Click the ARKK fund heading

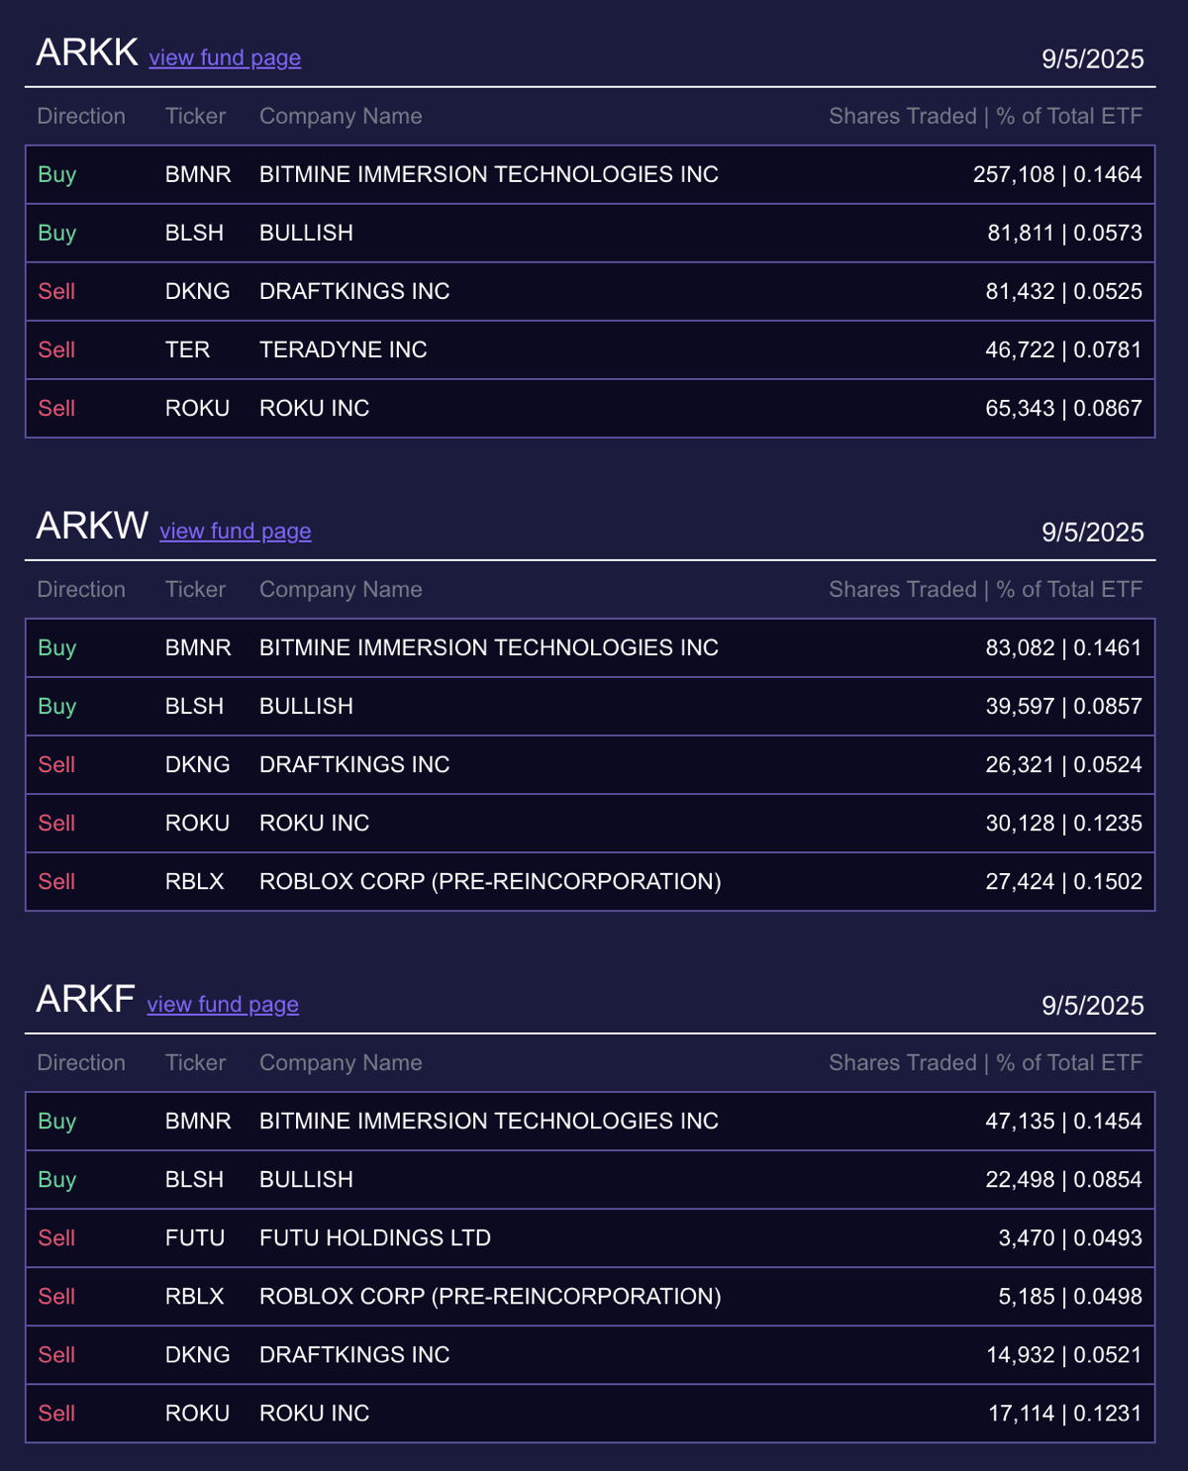[87, 53]
